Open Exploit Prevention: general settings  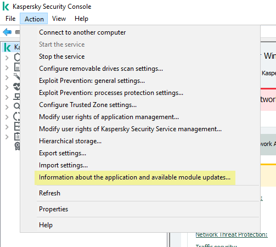pyautogui.click(x=140, y=81)
